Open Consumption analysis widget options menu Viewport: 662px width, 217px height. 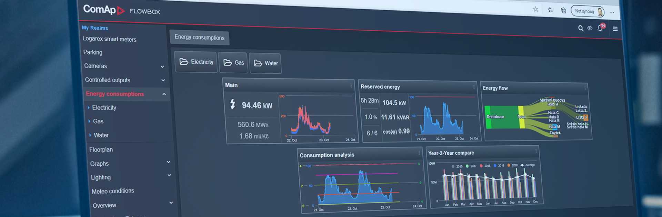point(419,152)
